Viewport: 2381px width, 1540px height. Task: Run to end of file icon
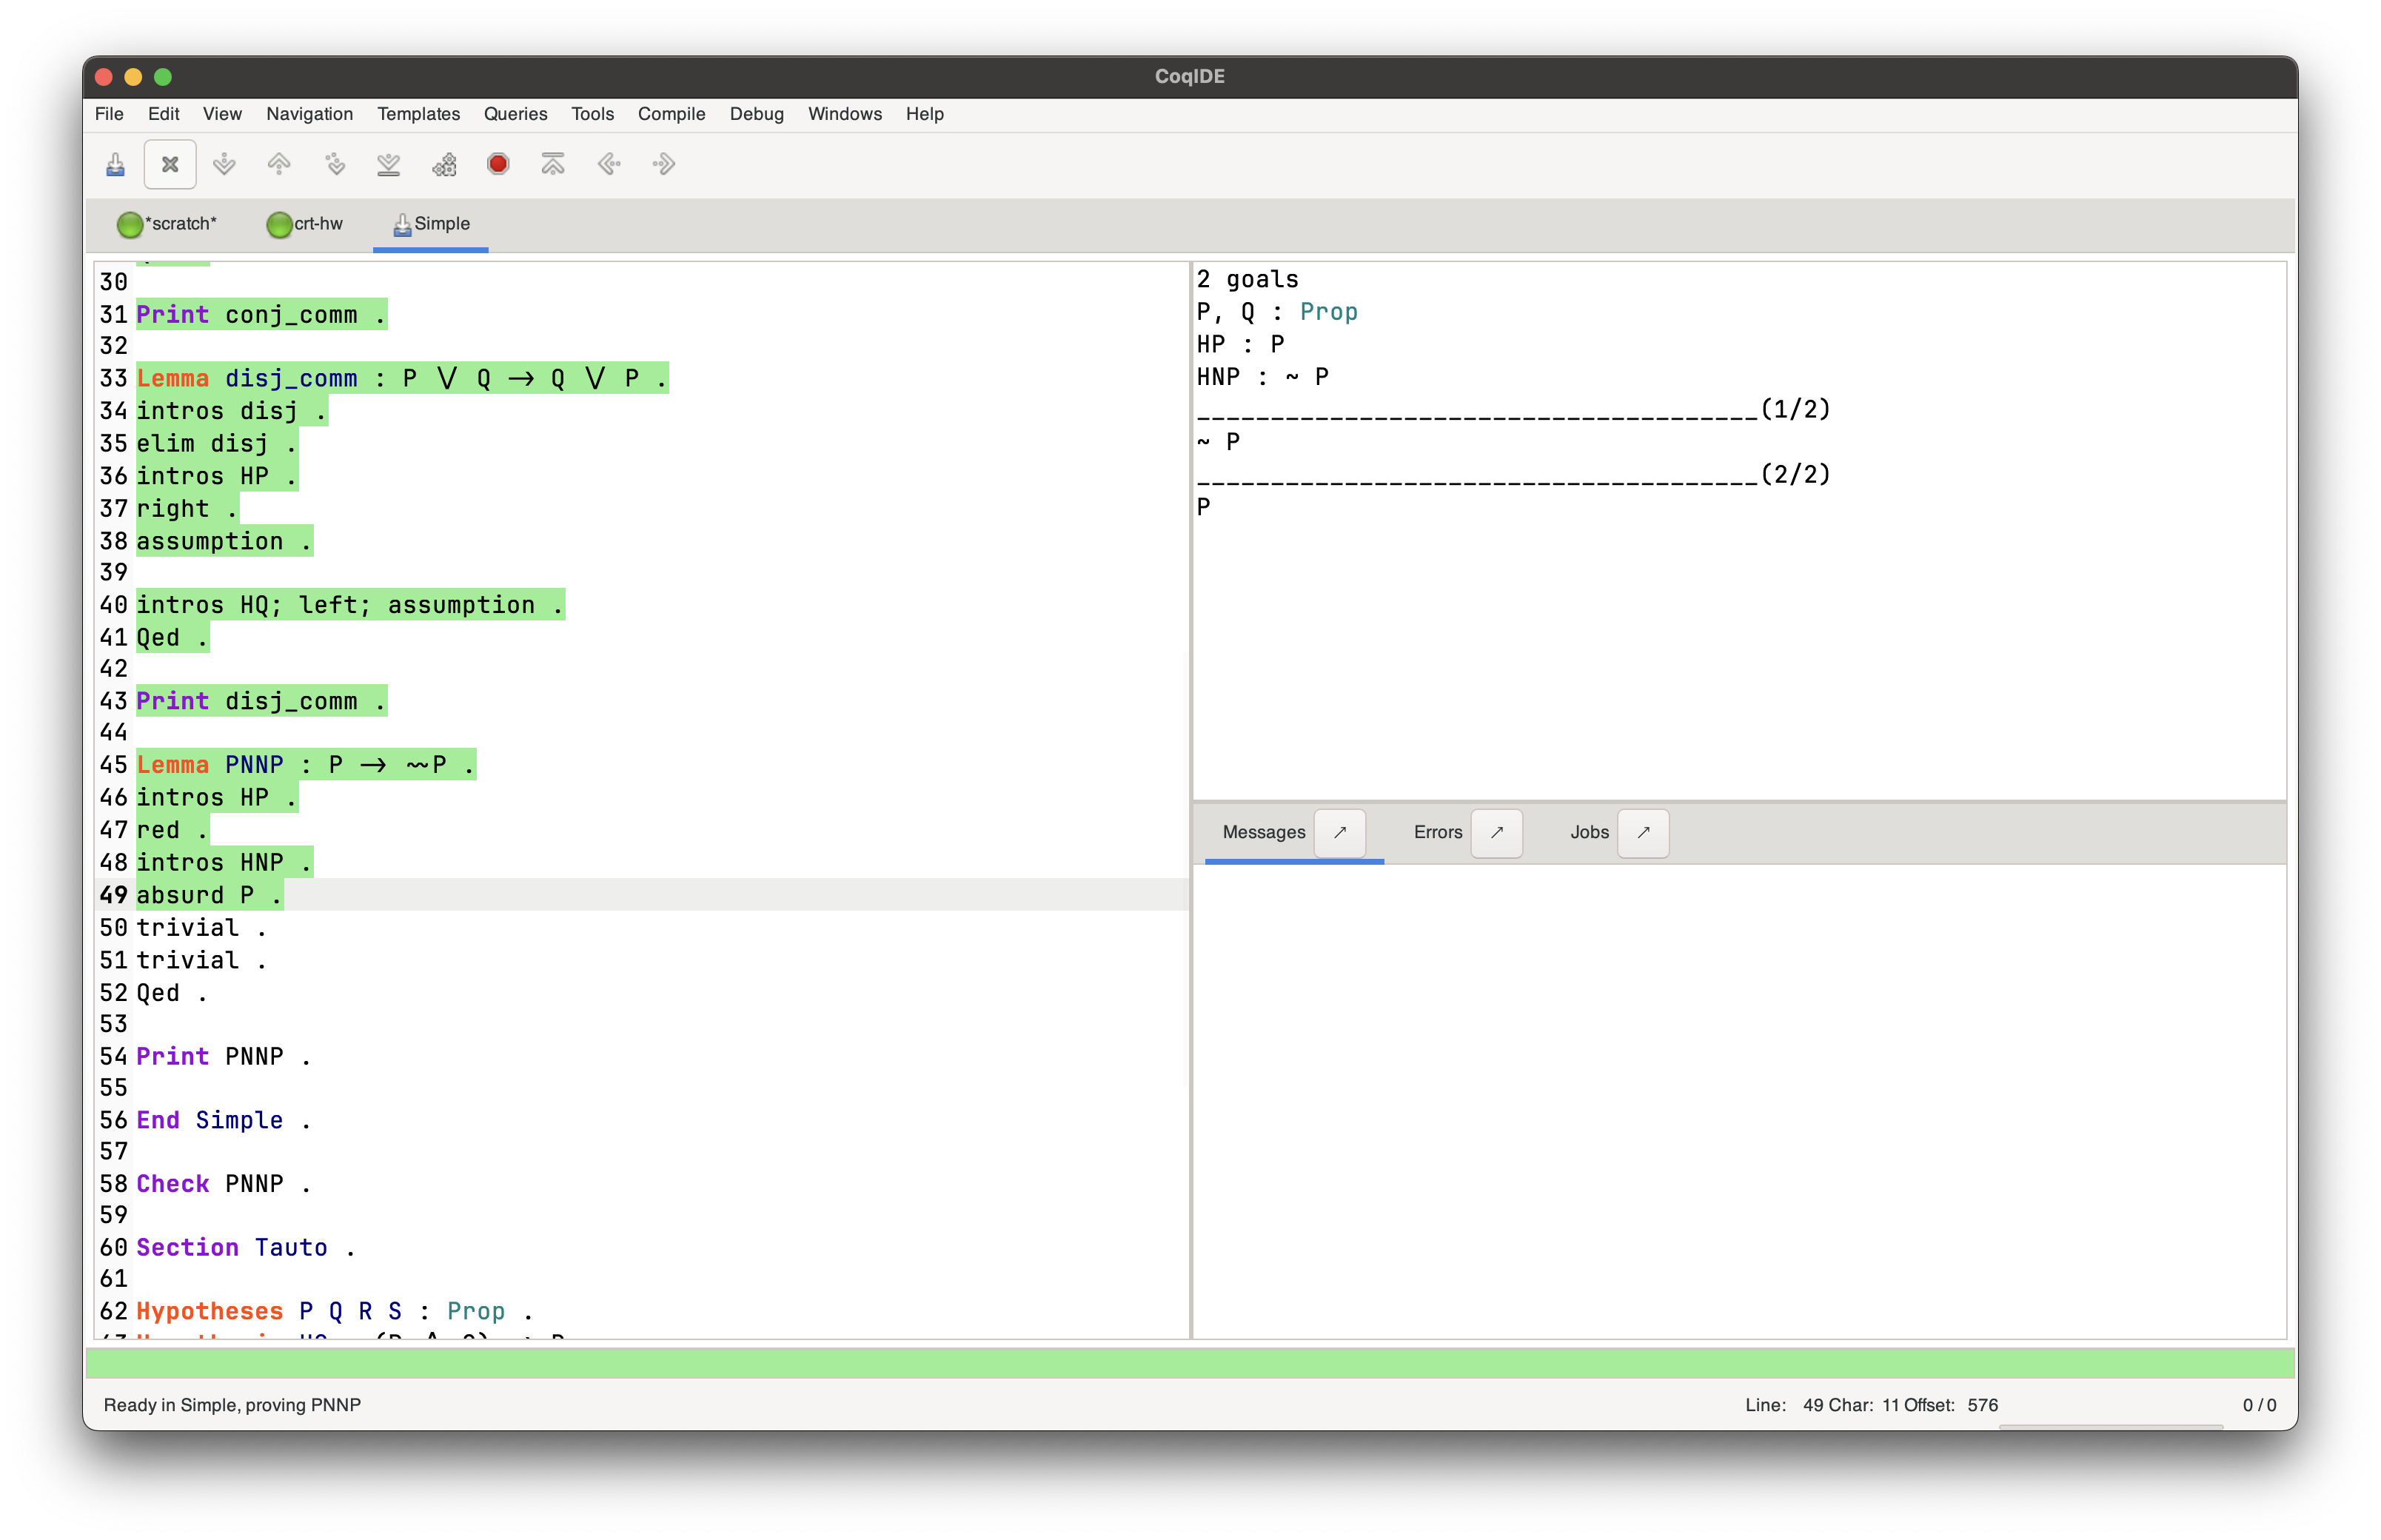[389, 164]
